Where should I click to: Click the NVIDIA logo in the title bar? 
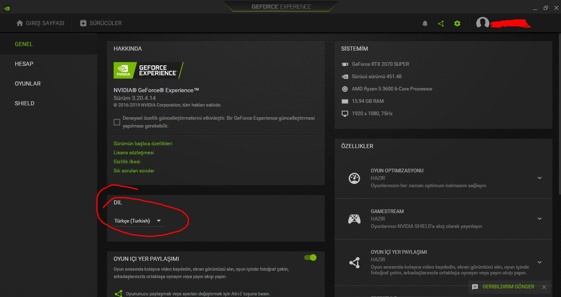click(7, 7)
